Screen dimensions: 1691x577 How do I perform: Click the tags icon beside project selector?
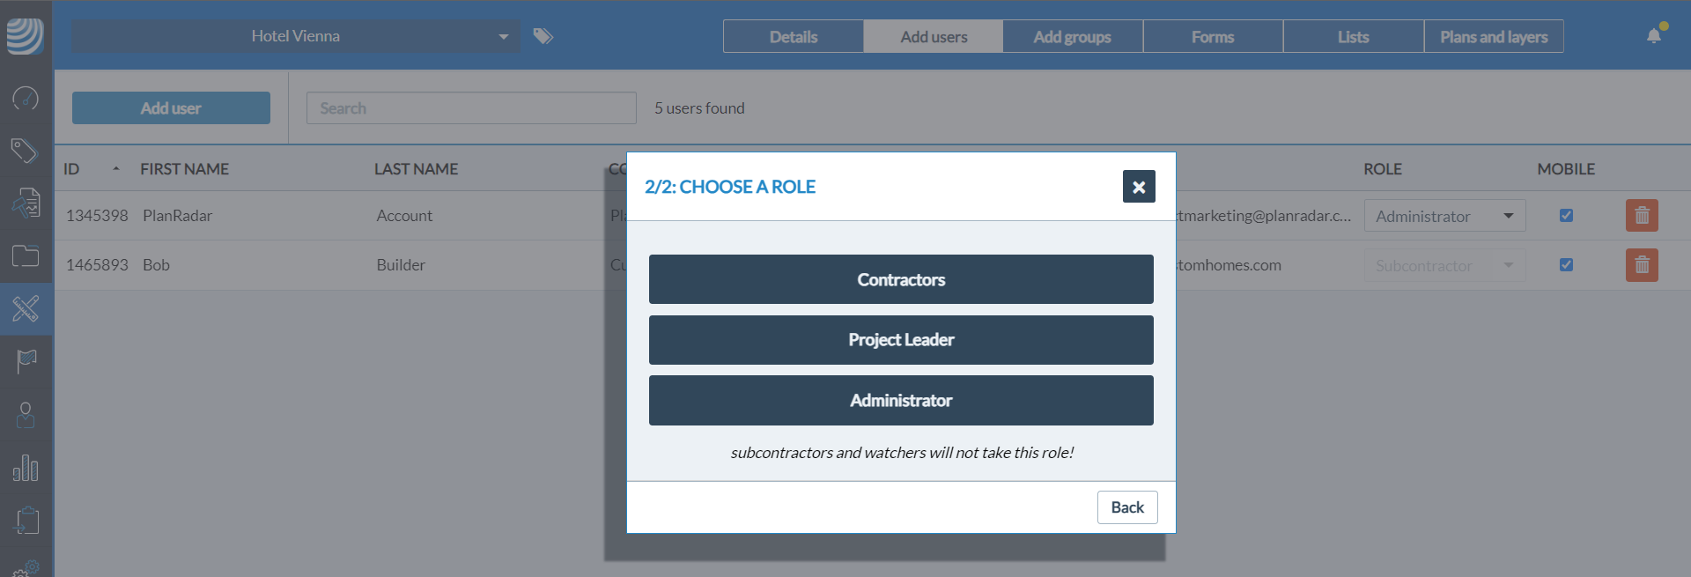(543, 36)
